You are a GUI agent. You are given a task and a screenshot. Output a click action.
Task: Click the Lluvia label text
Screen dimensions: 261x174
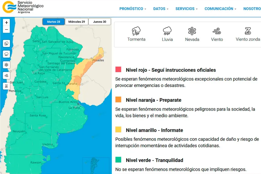pyautogui.click(x=167, y=39)
